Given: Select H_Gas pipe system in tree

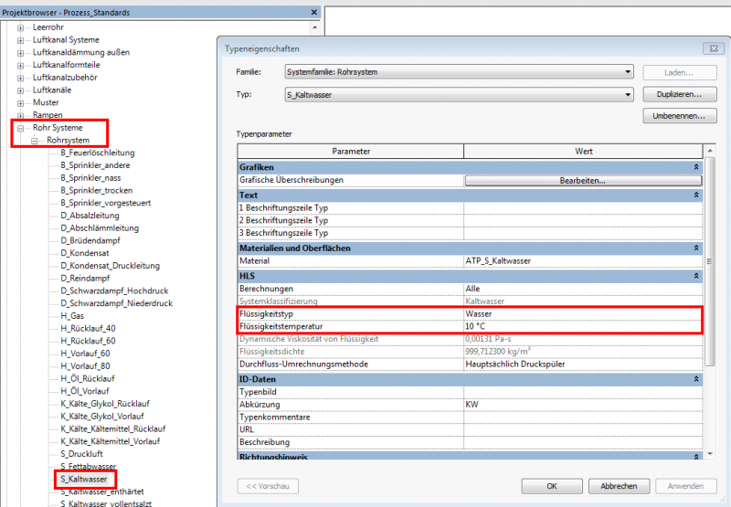Looking at the screenshot, I should (72, 315).
